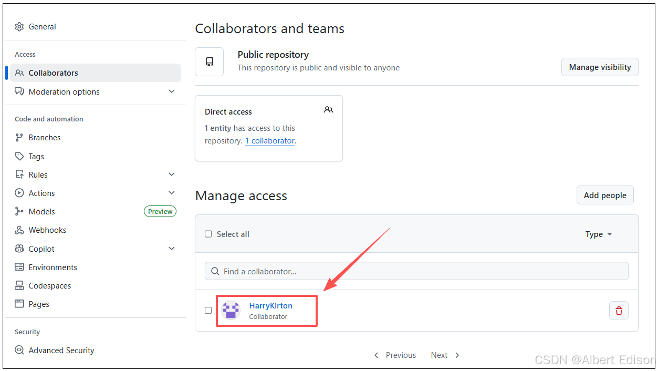Click the Models icon in sidebar

click(x=19, y=211)
